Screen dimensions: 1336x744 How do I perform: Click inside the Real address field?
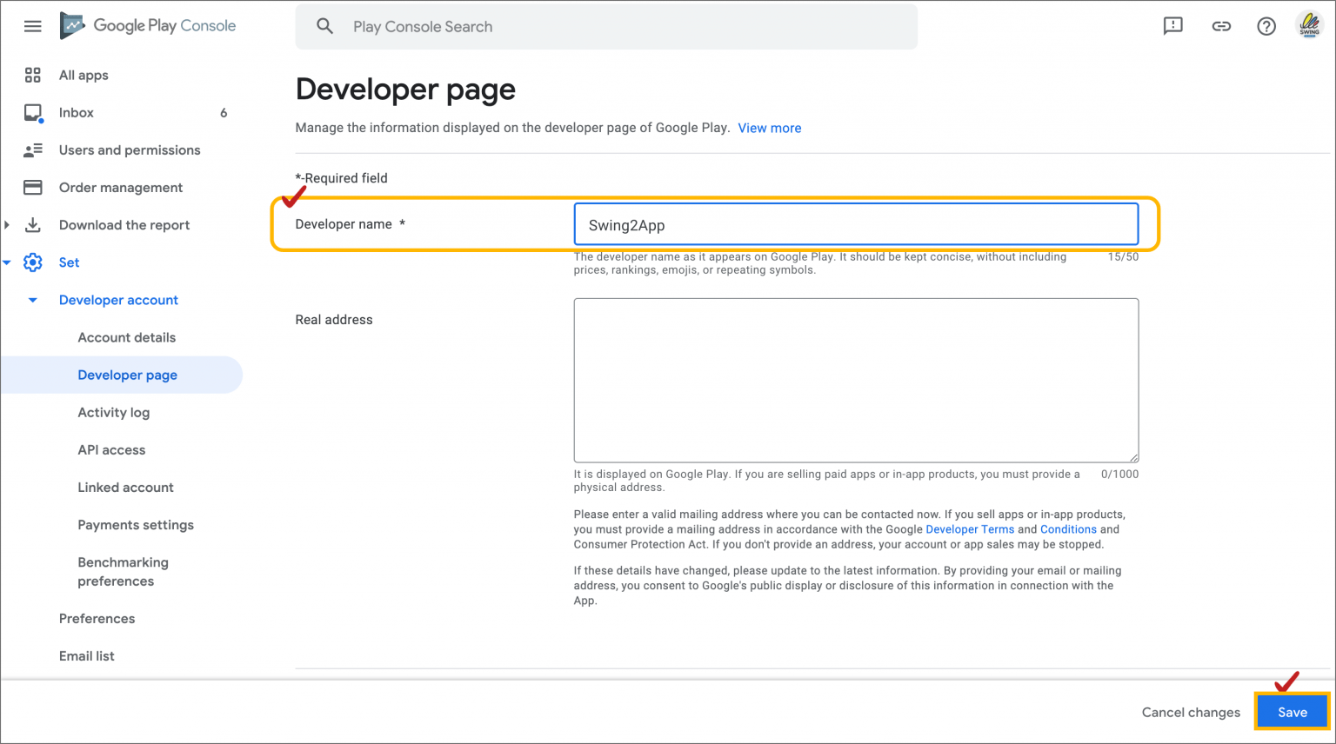[x=856, y=380]
